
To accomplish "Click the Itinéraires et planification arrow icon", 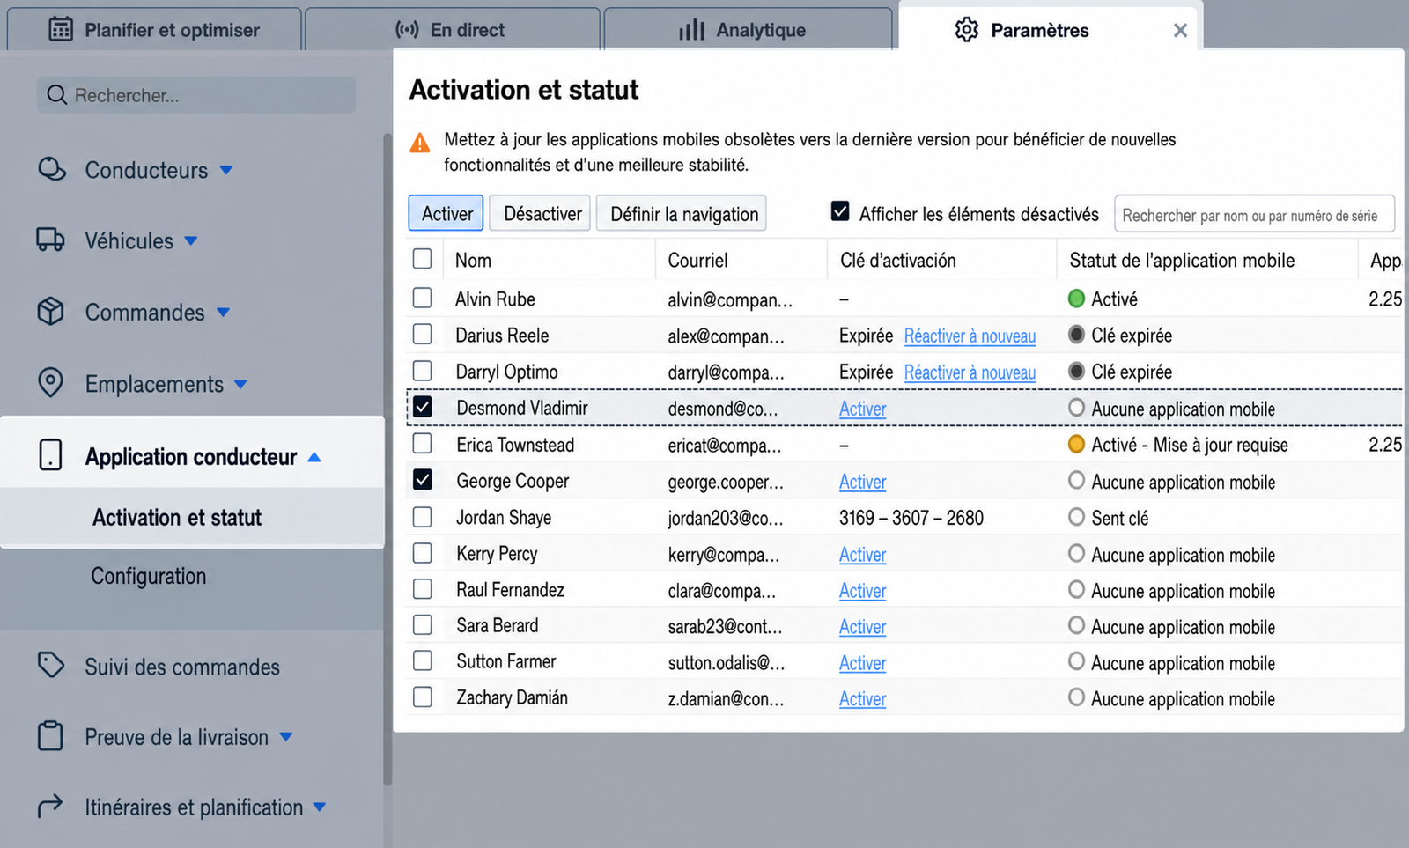I will pyautogui.click(x=50, y=805).
